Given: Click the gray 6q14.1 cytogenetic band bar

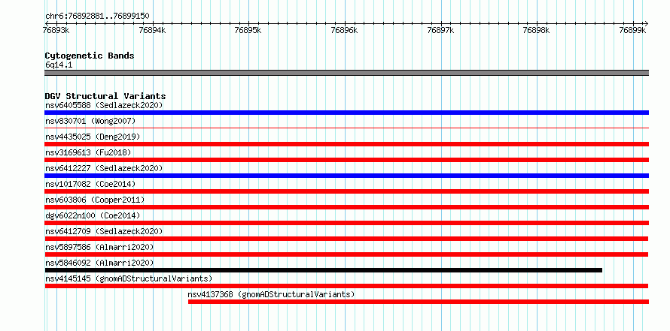Looking at the screenshot, I should (x=346, y=73).
